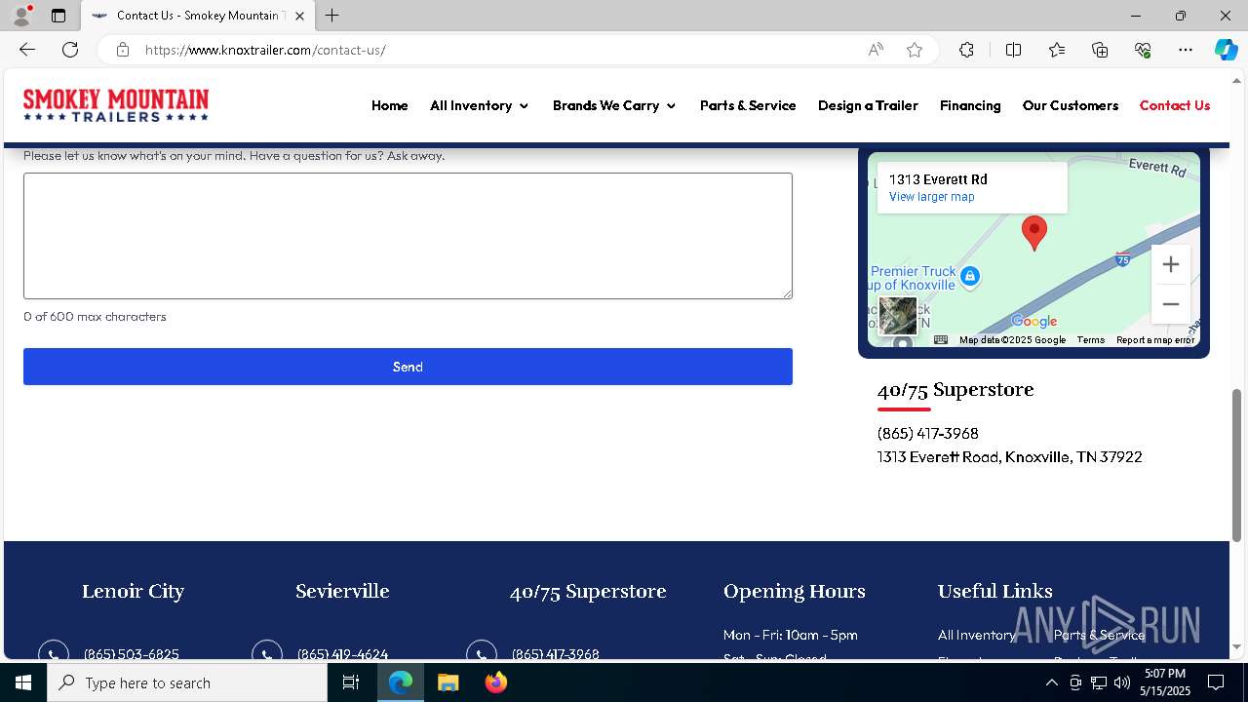The height and width of the screenshot is (702, 1248).
Task: Open the browser profile icon
Action: pyautogui.click(x=21, y=16)
